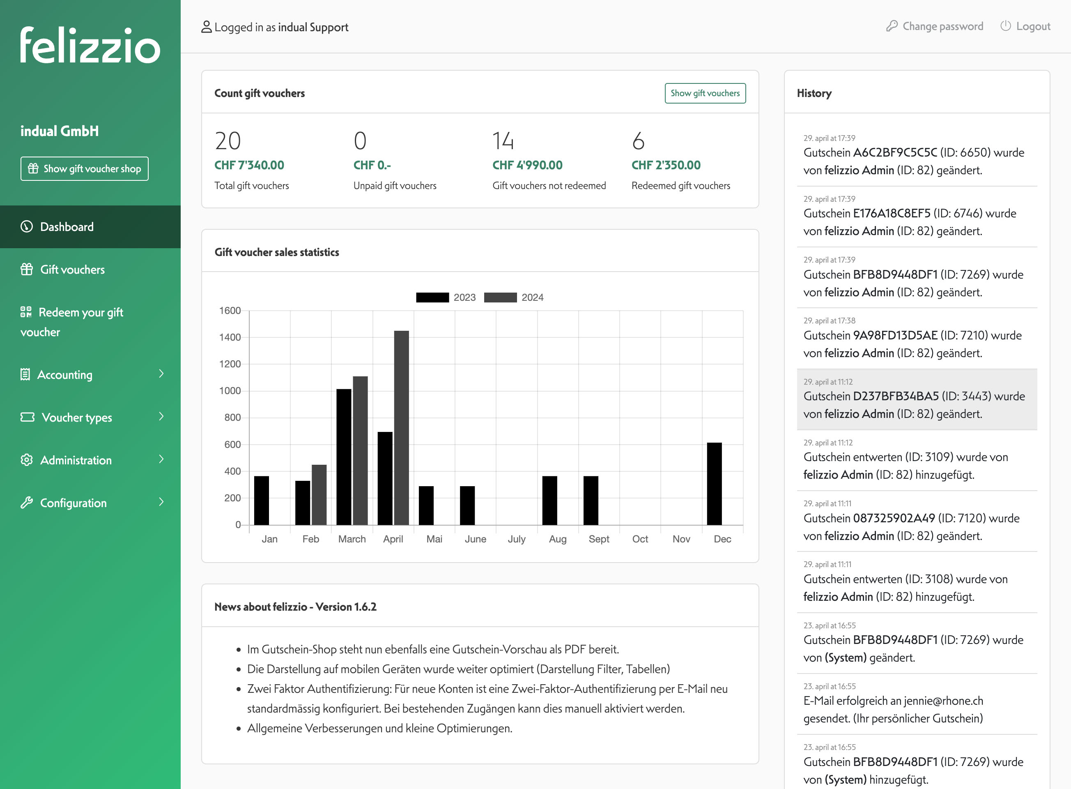Open the Dashboard via the clock icon
1071x789 pixels.
pyautogui.click(x=26, y=226)
